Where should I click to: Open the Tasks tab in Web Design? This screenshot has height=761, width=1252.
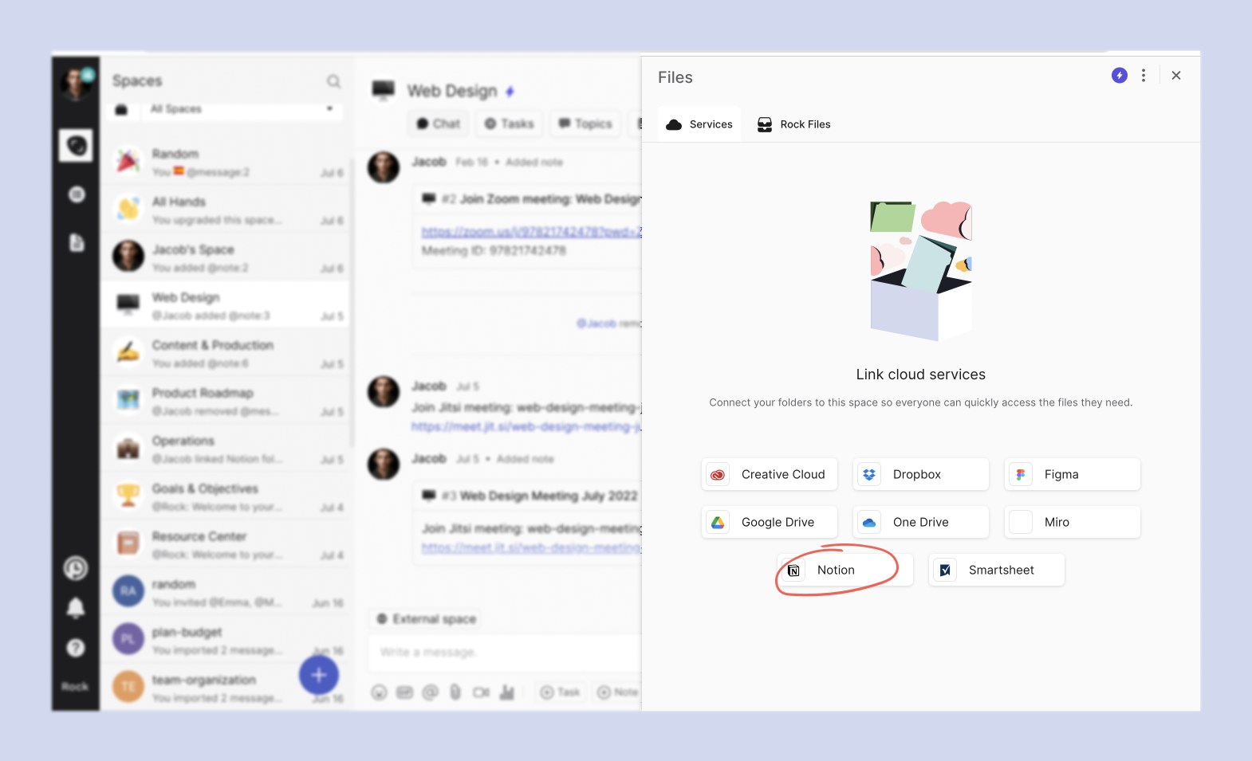(510, 124)
